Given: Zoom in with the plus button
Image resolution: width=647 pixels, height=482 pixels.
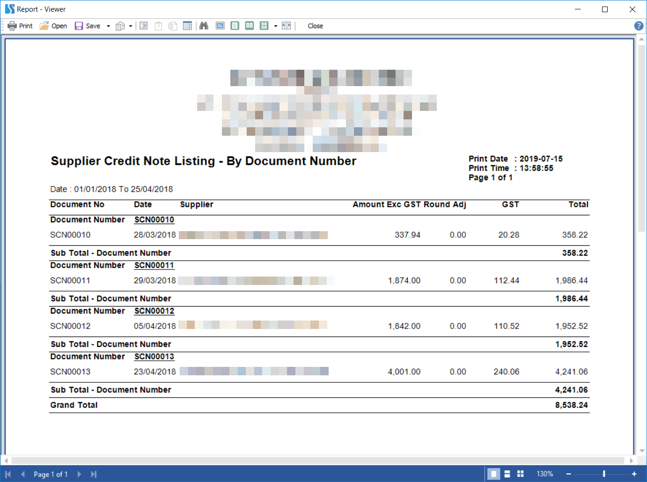Looking at the screenshot, I should (634, 474).
